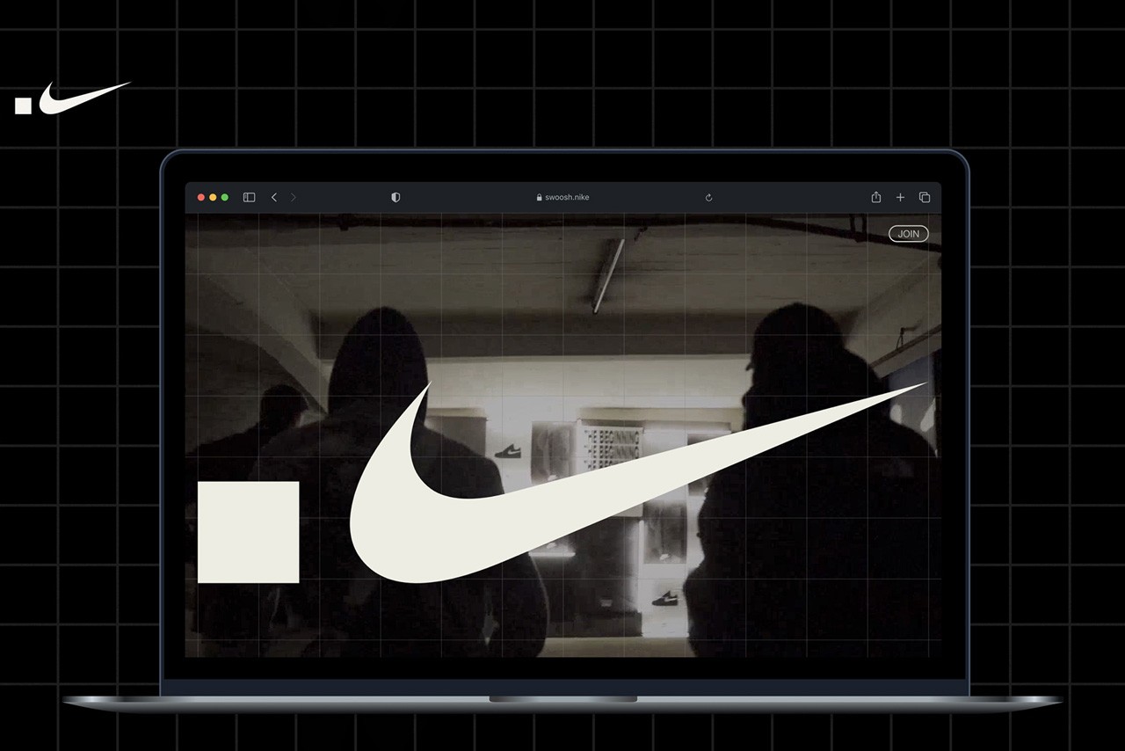Screen dimensions: 1125x751
Task: Go back with the back arrow
Action: click(274, 198)
